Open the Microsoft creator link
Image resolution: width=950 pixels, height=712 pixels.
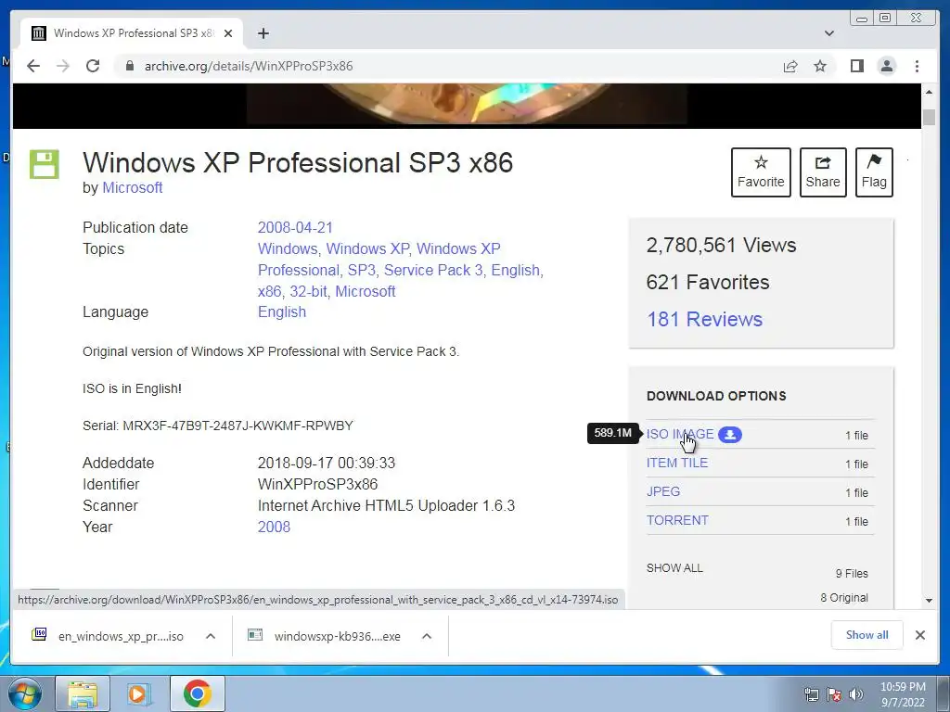132,187
